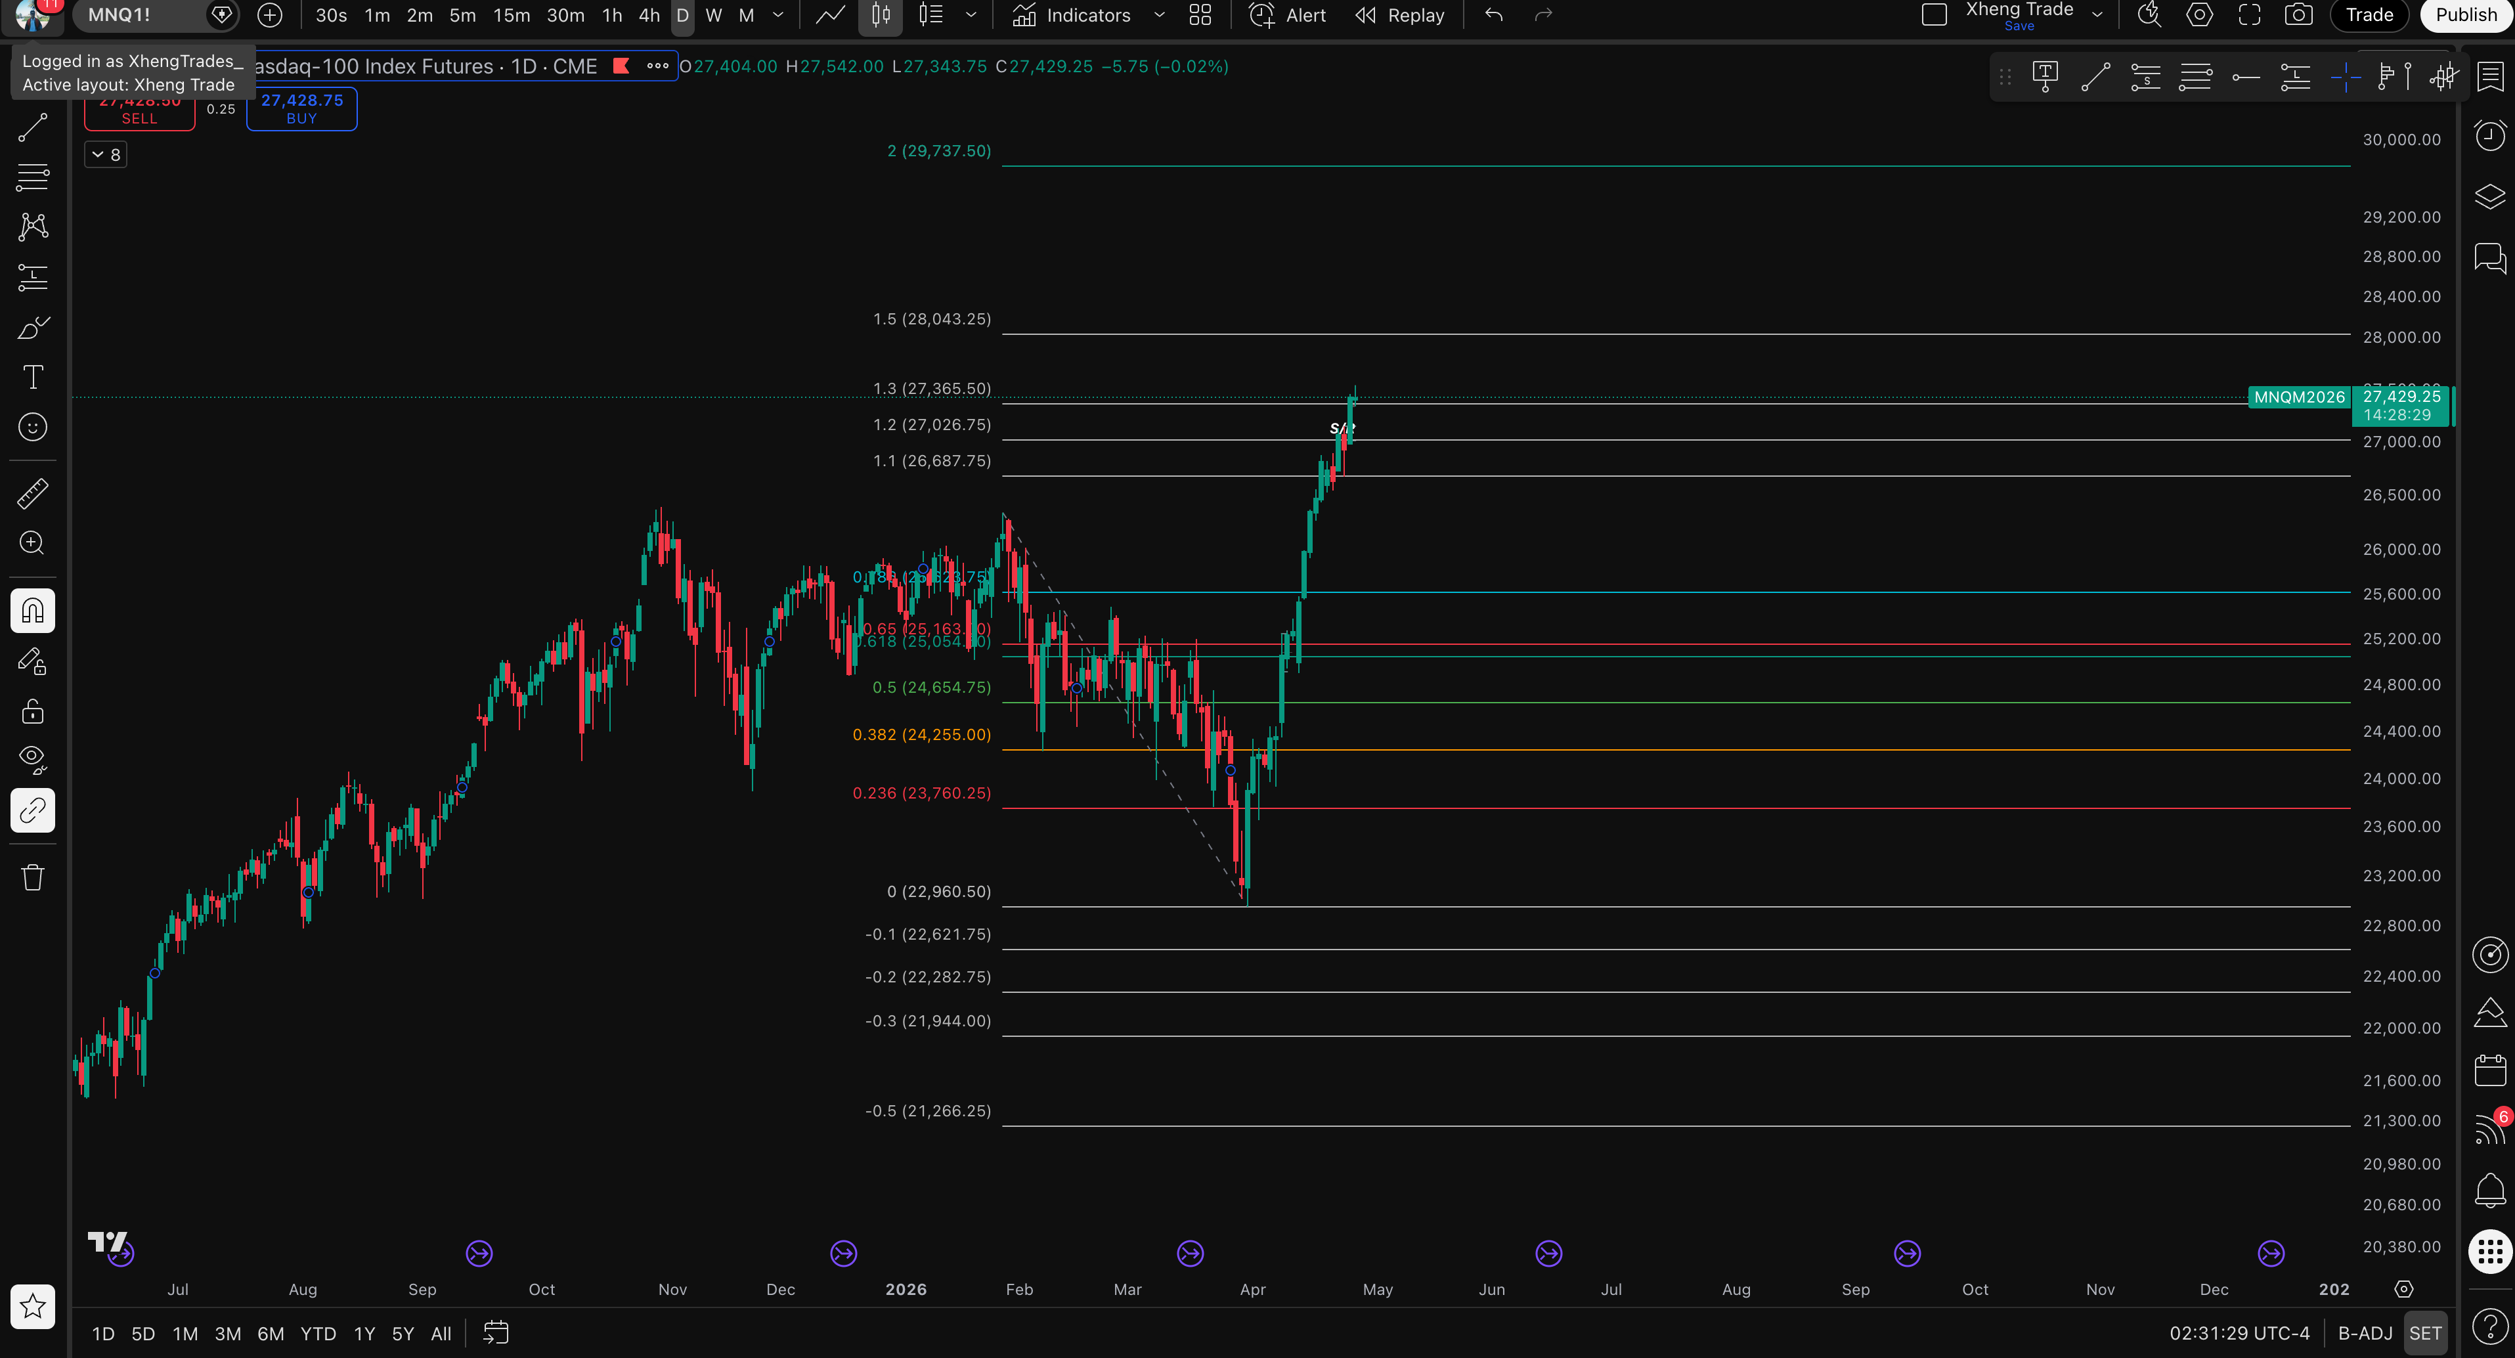Screen dimensions: 2515x1358
Task: Take a chart snapshot with camera icon
Action: point(2298,14)
